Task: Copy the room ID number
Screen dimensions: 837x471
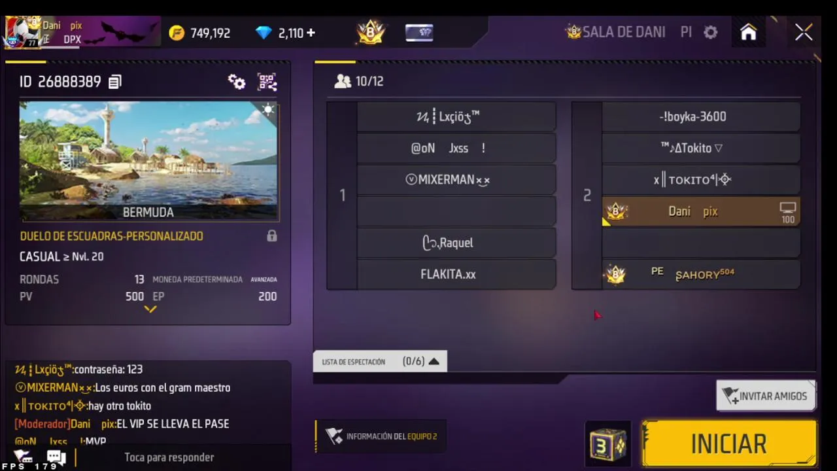Action: click(x=115, y=82)
